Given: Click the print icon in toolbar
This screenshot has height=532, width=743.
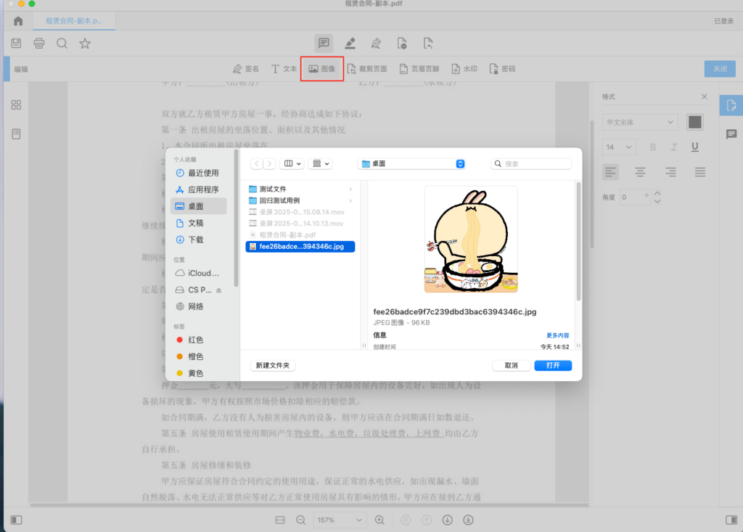Looking at the screenshot, I should pos(39,44).
